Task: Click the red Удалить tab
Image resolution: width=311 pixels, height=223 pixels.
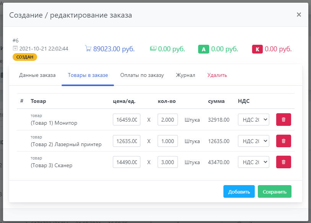Action: click(x=217, y=75)
